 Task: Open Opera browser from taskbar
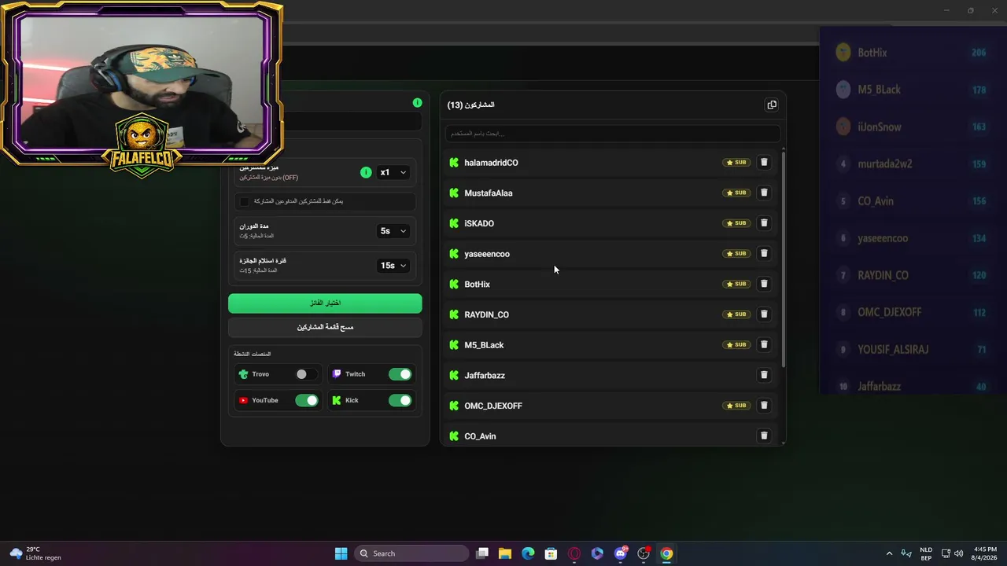coord(574,553)
